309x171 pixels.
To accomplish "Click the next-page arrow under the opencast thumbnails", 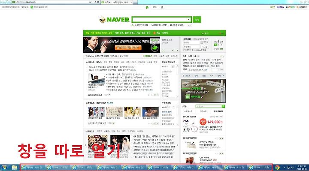I will (157, 123).
